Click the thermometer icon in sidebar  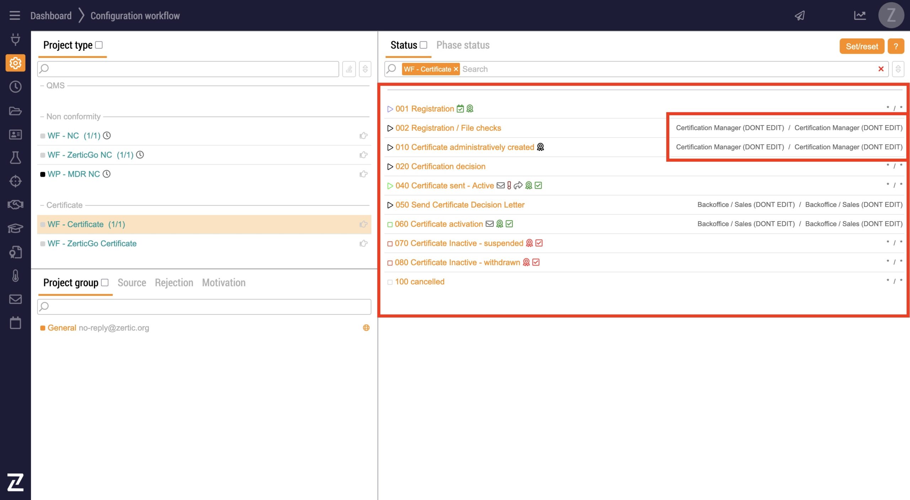(x=15, y=276)
